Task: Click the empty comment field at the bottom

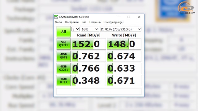Action: coord(99,92)
